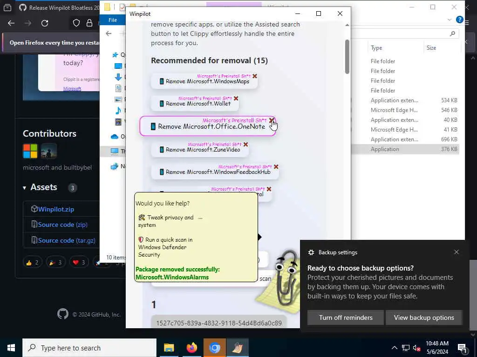Show hidden system tray icons chevron
The height and width of the screenshot is (357, 477).
(394, 348)
